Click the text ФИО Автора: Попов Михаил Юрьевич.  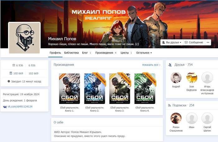(x=78, y=132)
